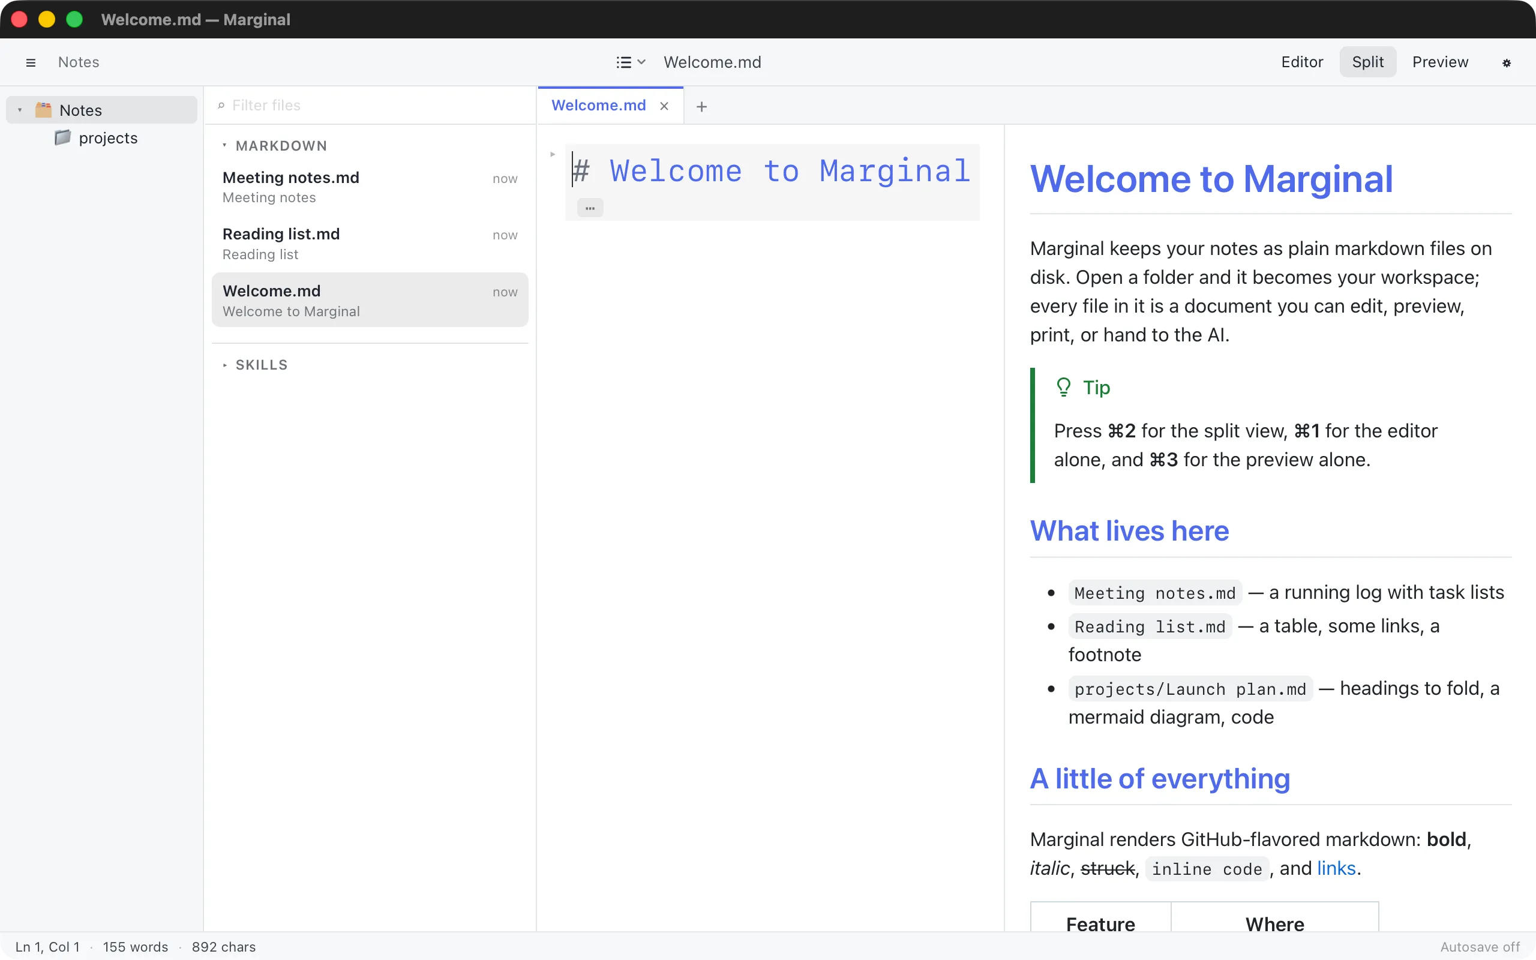
Task: Switch to Preview view mode
Action: [1440, 62]
